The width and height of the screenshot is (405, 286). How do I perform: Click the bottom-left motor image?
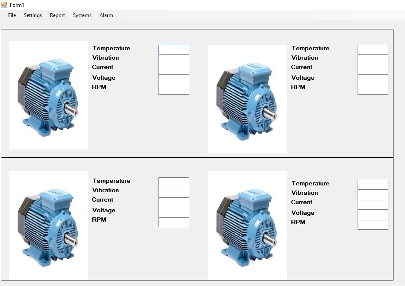pyautogui.click(x=48, y=225)
